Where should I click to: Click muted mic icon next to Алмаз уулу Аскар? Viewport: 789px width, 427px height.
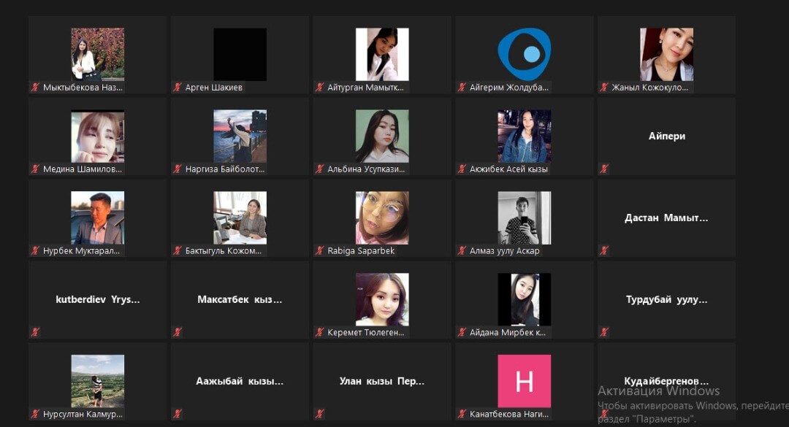(x=462, y=251)
